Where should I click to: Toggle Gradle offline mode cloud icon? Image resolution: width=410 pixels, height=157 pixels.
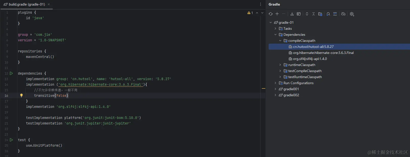pyautogui.click(x=343, y=14)
